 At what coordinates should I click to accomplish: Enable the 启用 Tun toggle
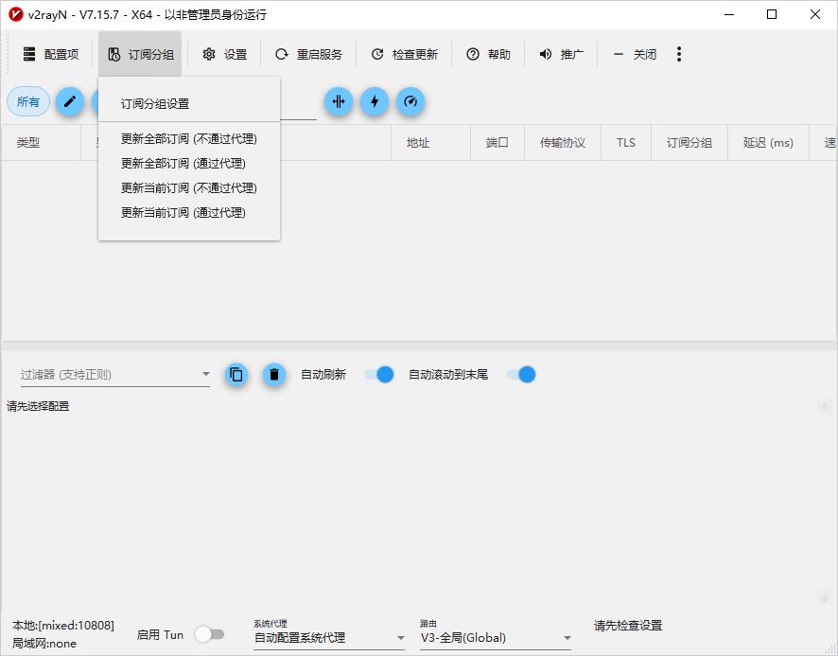tap(210, 634)
